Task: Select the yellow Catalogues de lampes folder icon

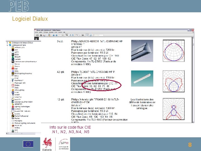Action: coord(10,43)
